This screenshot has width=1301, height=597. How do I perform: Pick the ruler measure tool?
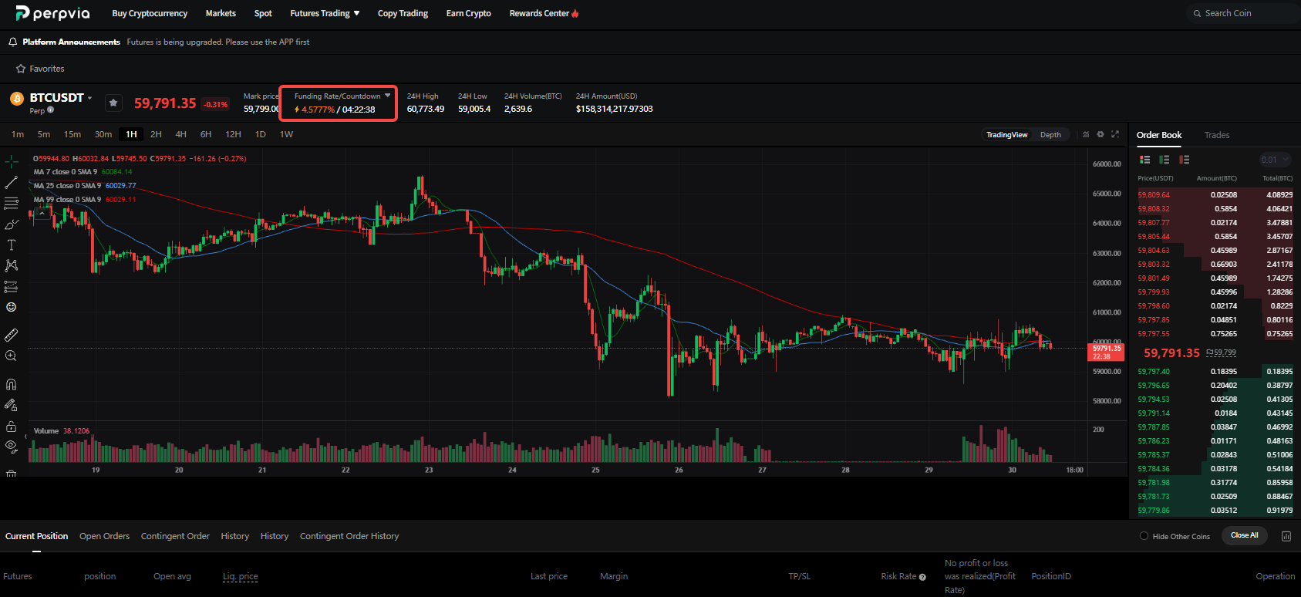point(11,335)
